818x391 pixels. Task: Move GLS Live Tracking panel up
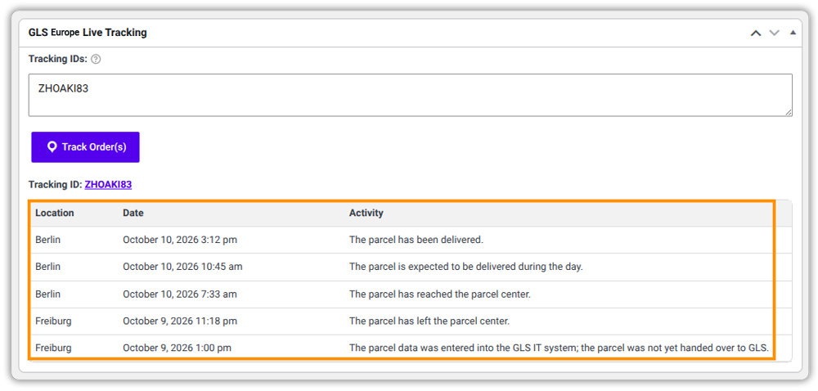(755, 33)
